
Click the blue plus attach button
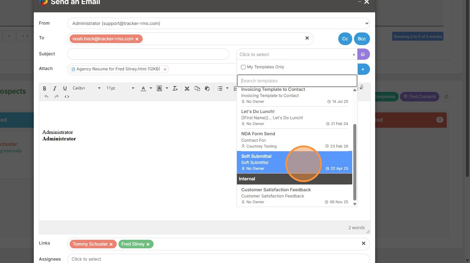coord(364,69)
